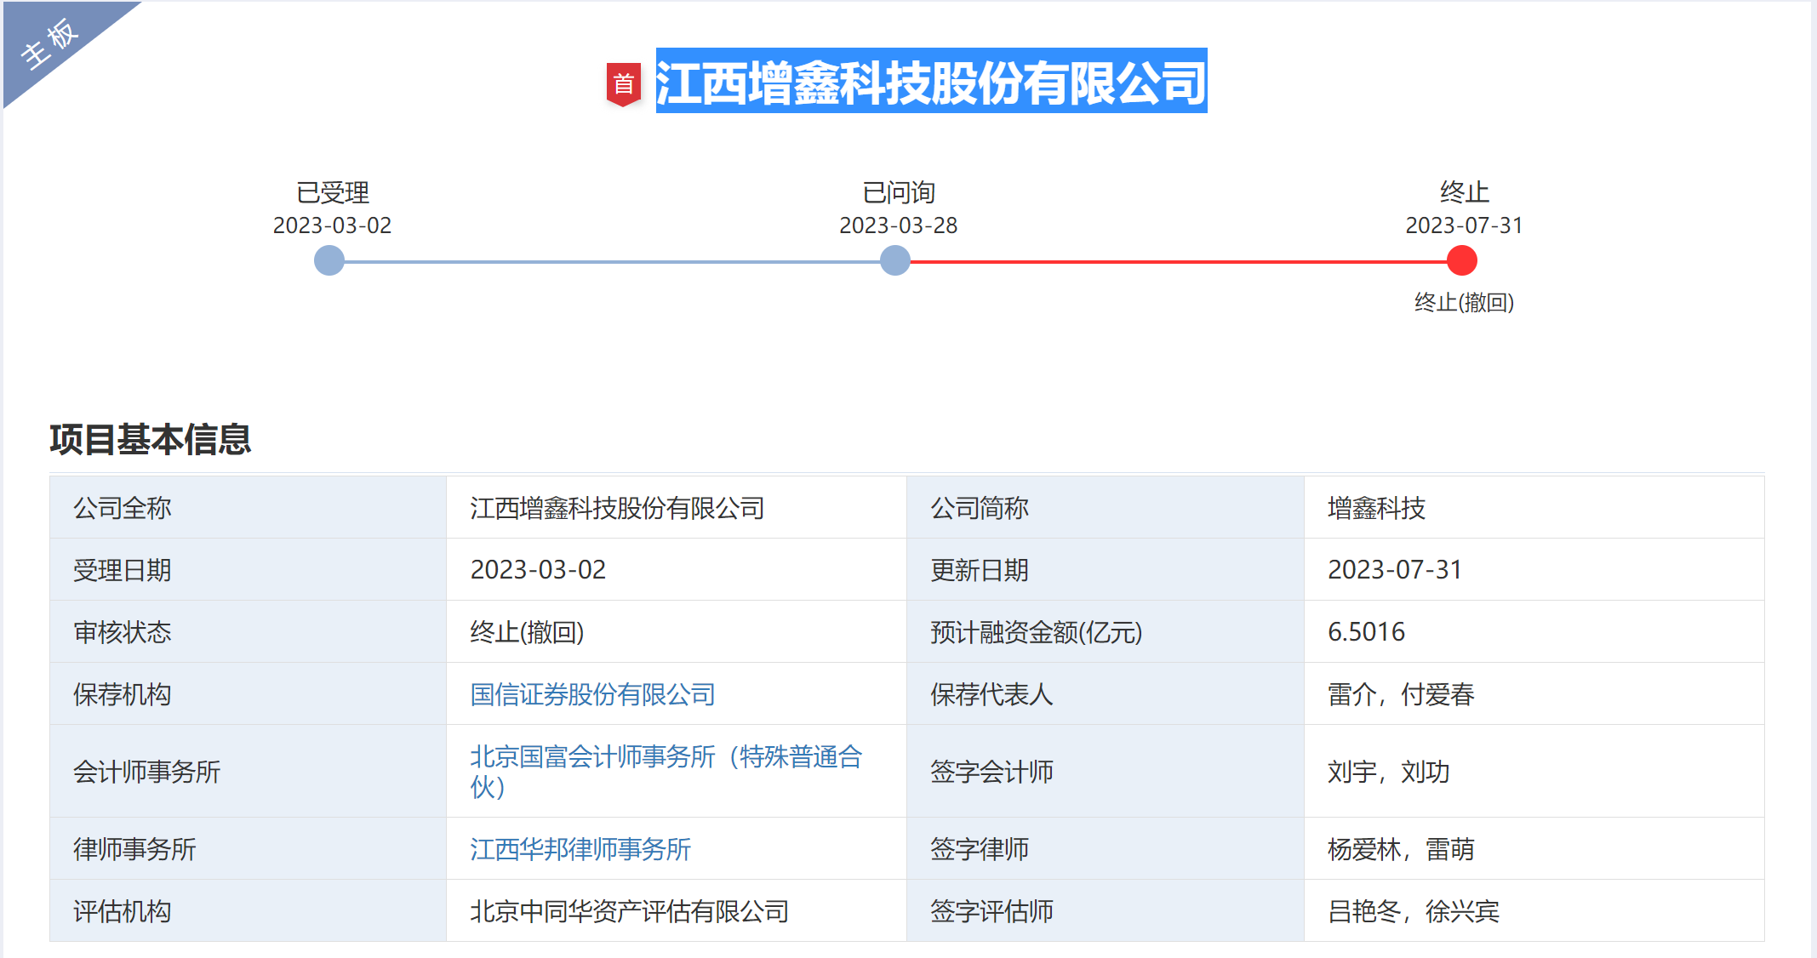Viewport: 1817px width, 958px height.
Task: Click the 审核状态 value 终止(撤回) in table
Action: (x=527, y=632)
